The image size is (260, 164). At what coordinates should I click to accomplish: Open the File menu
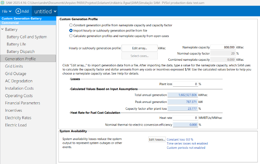[x=6, y=11]
